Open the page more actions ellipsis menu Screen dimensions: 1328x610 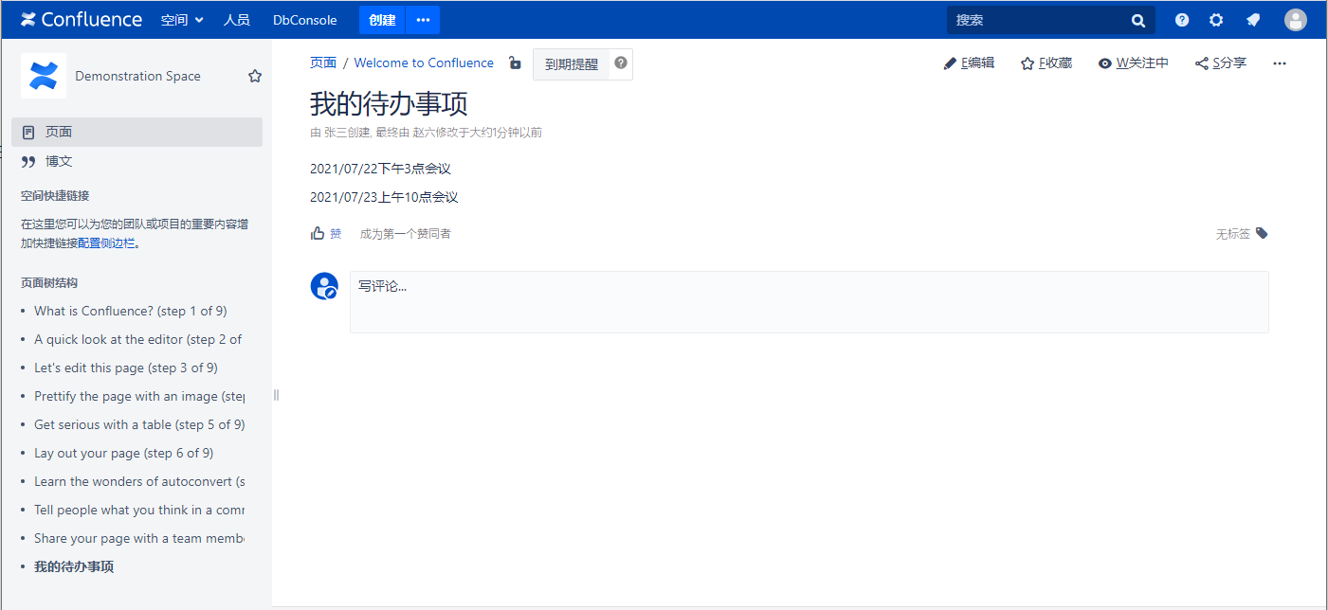pos(1280,63)
